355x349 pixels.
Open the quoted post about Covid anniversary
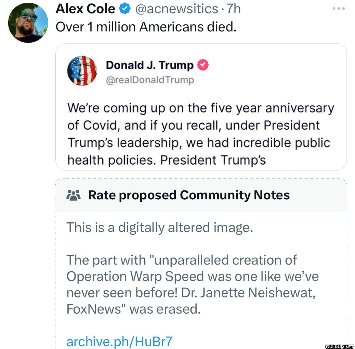[200, 125]
